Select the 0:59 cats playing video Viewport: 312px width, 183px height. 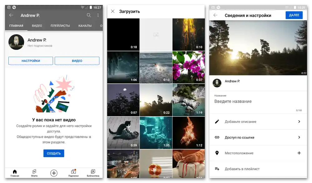[x=123, y=133]
